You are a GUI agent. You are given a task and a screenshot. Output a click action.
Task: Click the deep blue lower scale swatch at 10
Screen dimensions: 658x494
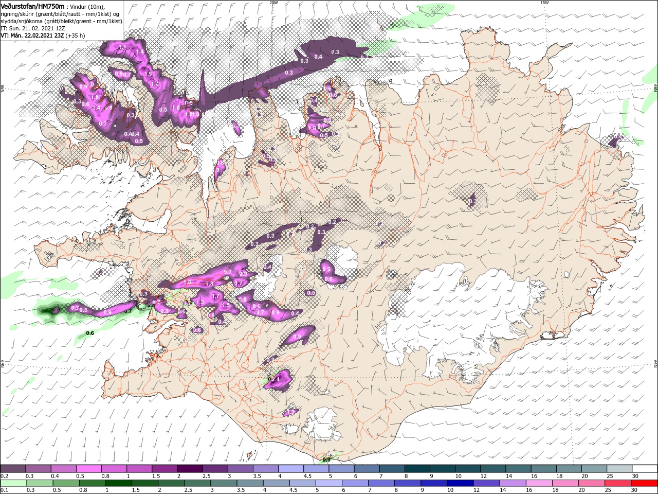pyautogui.click(x=460, y=483)
